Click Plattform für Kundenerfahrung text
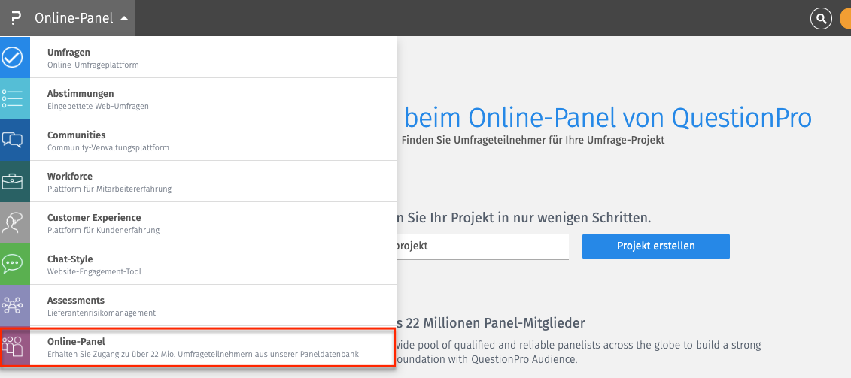The image size is (851, 378). pos(103,230)
